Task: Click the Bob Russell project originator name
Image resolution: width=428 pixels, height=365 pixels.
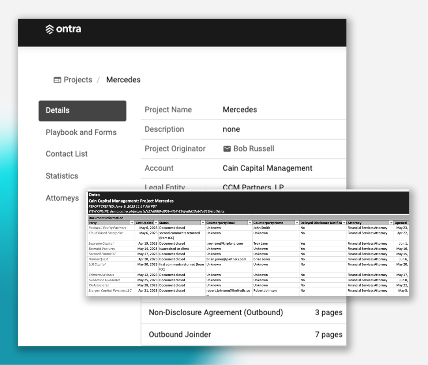Action: 254,149
